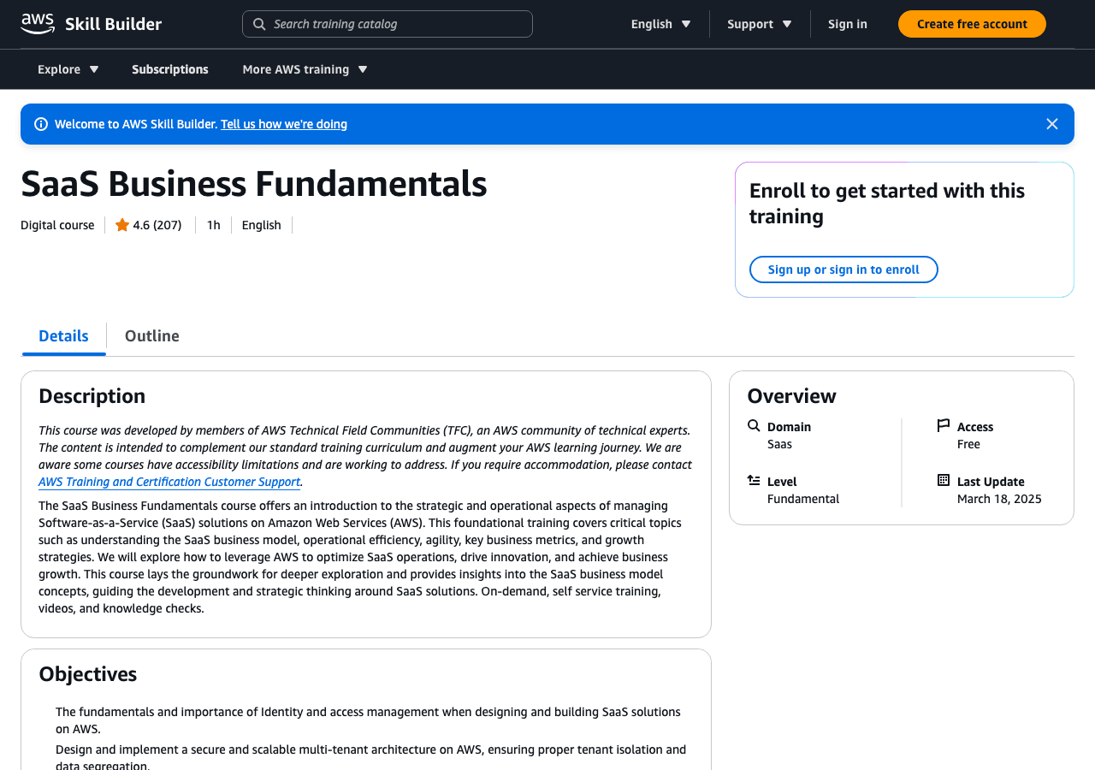Viewport: 1095px width, 770px height.
Task: Click the search magnifier icon
Action: point(259,24)
